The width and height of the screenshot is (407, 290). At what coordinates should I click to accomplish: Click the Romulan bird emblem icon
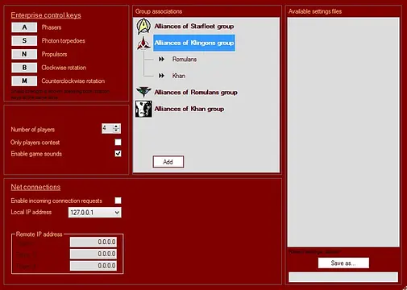click(x=143, y=92)
